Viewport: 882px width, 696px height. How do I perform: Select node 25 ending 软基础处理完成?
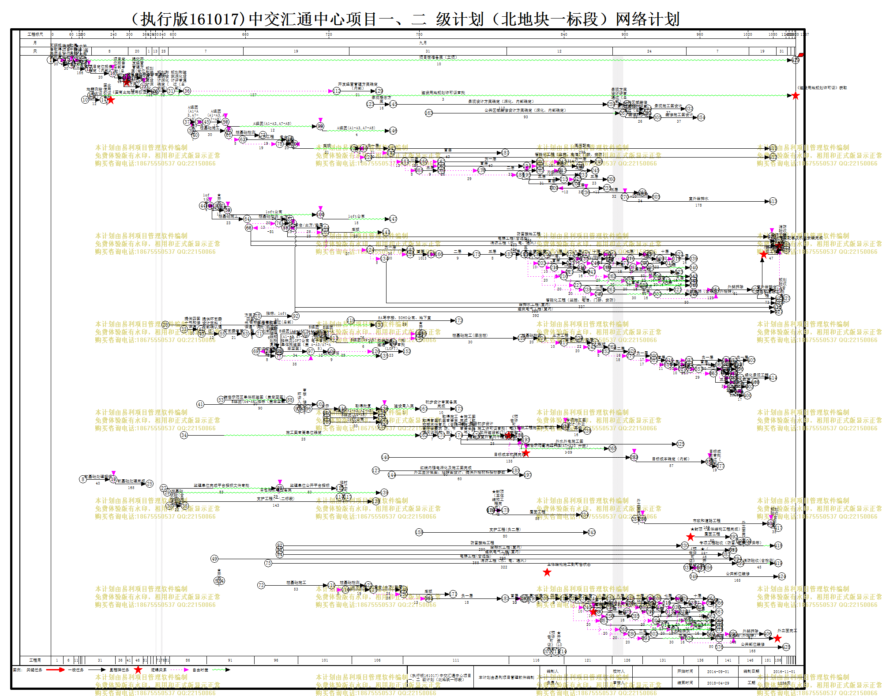coord(150,484)
